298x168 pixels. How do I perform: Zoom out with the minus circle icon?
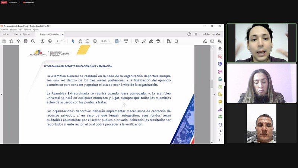(88, 41)
